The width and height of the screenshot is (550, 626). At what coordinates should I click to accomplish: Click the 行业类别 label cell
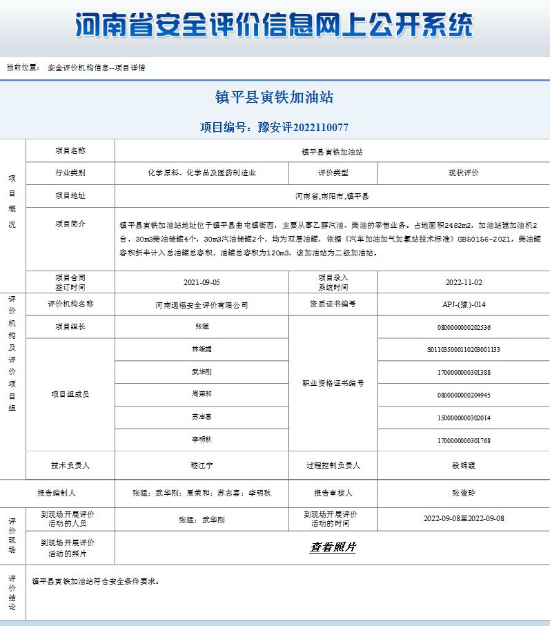tap(70, 173)
